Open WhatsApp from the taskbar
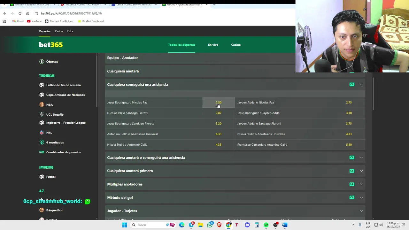 pos(210,225)
